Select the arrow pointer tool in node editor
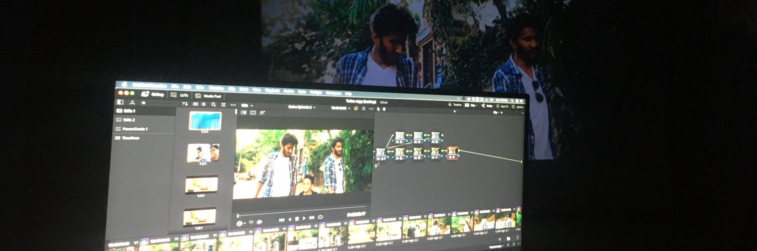 point(379,109)
